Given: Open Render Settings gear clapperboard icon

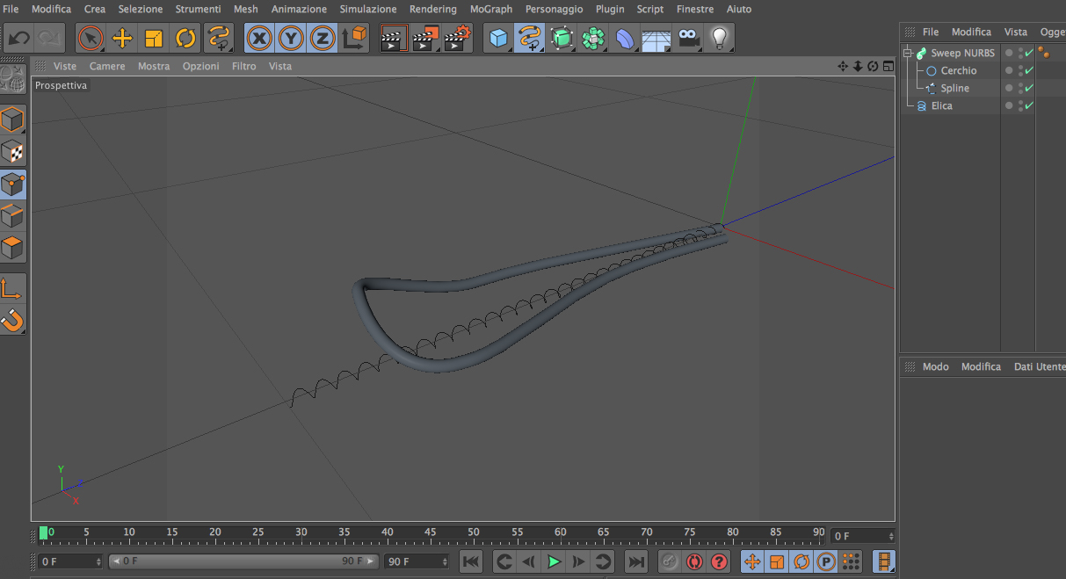Looking at the screenshot, I should 458,38.
